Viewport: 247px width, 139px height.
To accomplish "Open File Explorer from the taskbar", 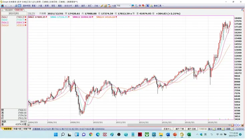I will coord(161,134).
